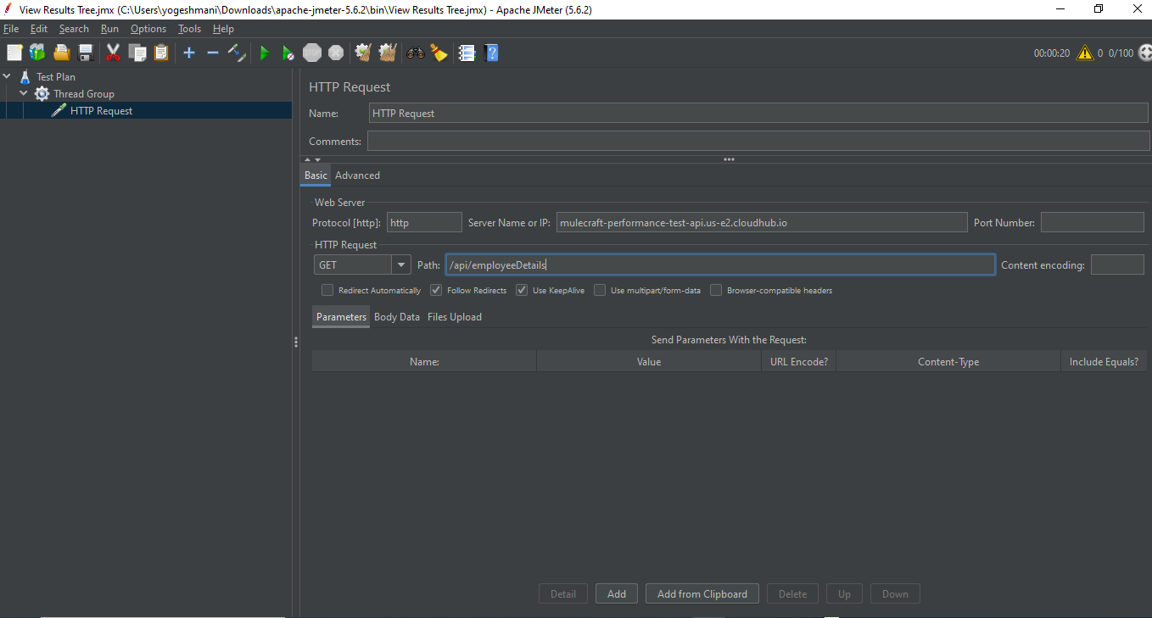Screen dimensions: 1152x618
Task: Toggle Use KeepAlive checkbox
Action: 522,290
